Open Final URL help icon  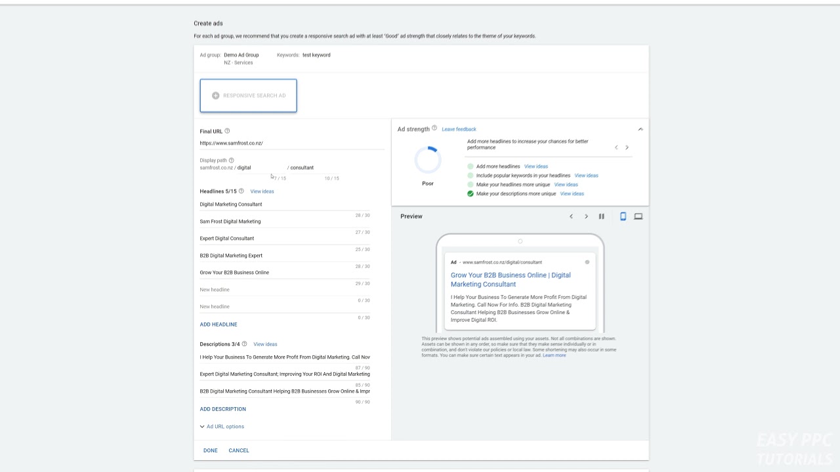point(227,131)
